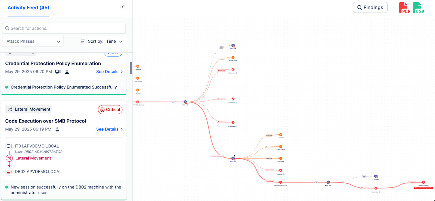The image size is (435, 201).
Task: Click the May 29, 2025 06:19 PM timestamp
Action: coord(28,129)
